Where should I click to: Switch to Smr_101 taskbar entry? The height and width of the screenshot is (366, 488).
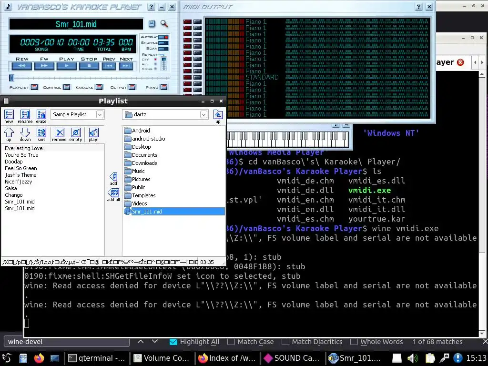coord(356,358)
